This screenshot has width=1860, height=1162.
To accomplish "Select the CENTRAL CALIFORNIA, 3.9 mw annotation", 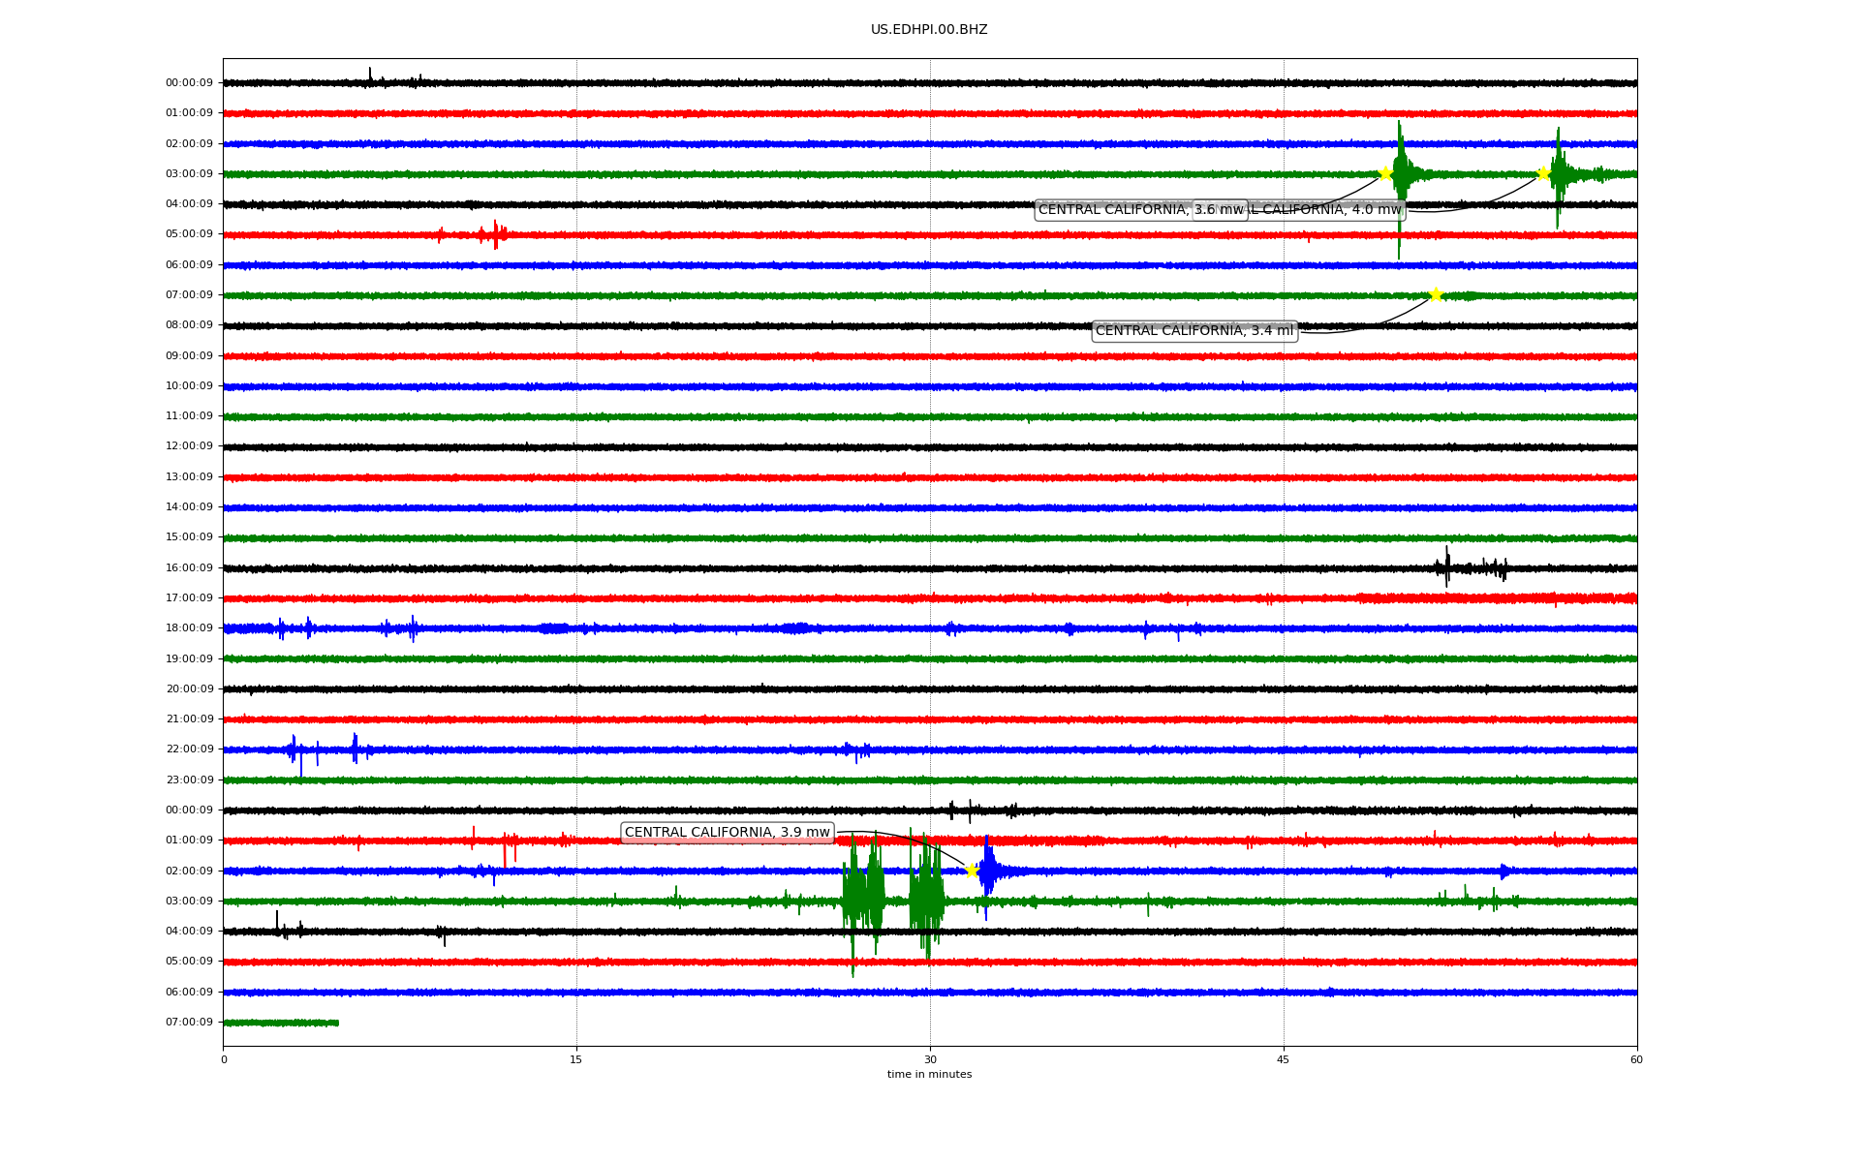I will [727, 833].
